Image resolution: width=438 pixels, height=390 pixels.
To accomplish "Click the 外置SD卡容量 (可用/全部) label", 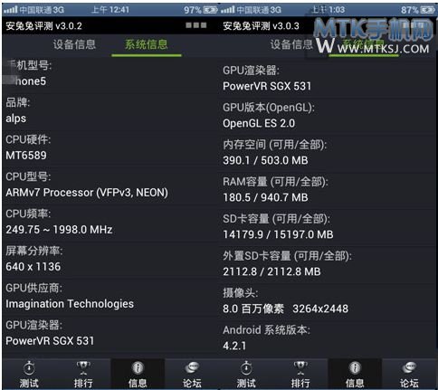I will pos(287,256).
